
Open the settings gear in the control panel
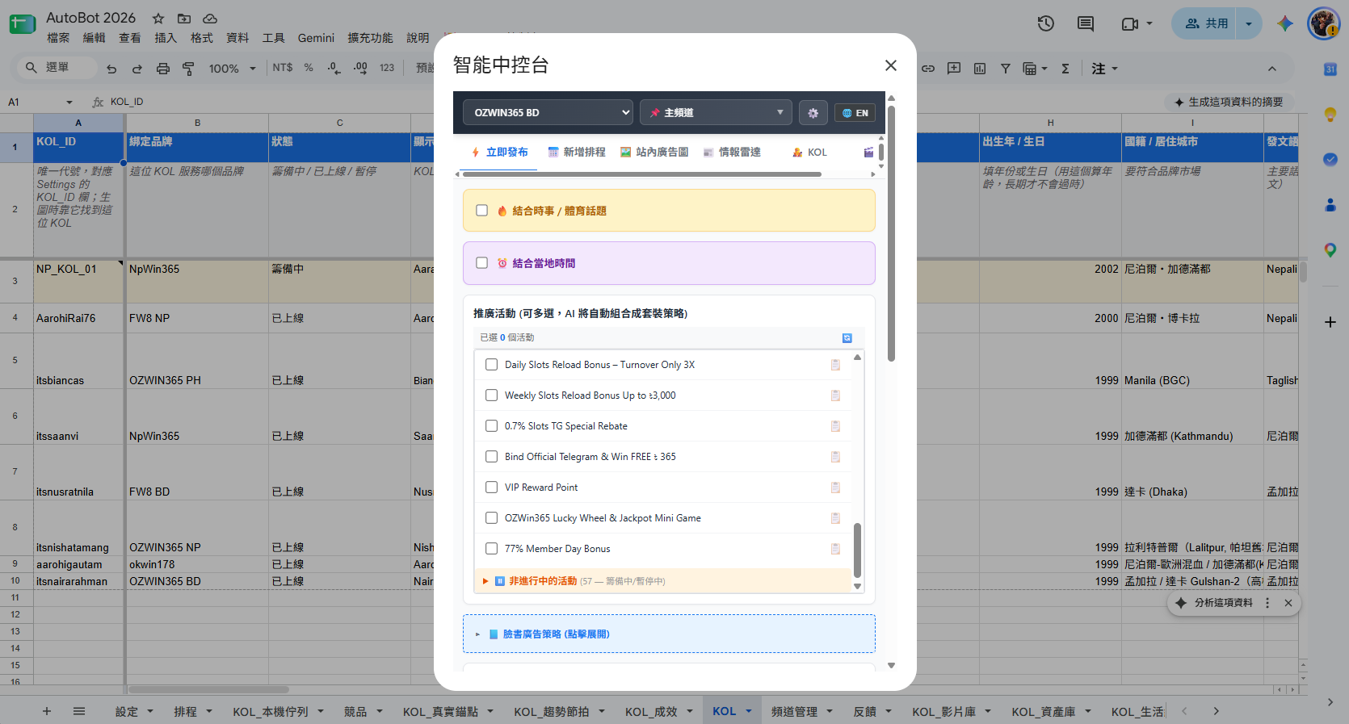pos(813,113)
